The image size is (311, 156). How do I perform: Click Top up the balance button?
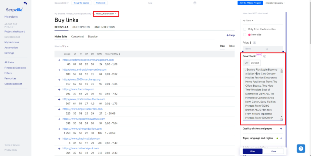pyautogui.click(x=81, y=3)
